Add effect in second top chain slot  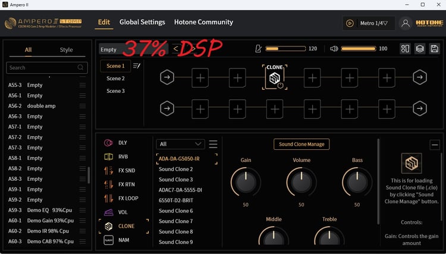[x=237, y=78]
